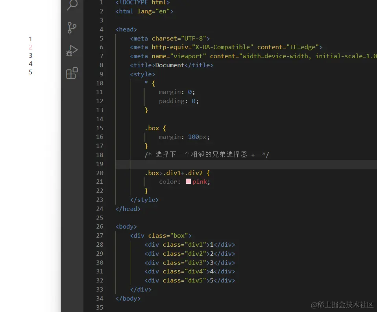Place cursor on the empty line 19
Image resolution: width=377 pixels, height=312 pixels.
coord(246,164)
